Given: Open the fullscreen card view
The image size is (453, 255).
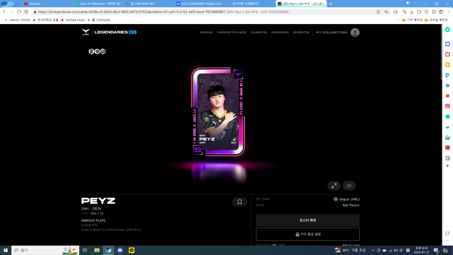Looking at the screenshot, I should pos(334,186).
